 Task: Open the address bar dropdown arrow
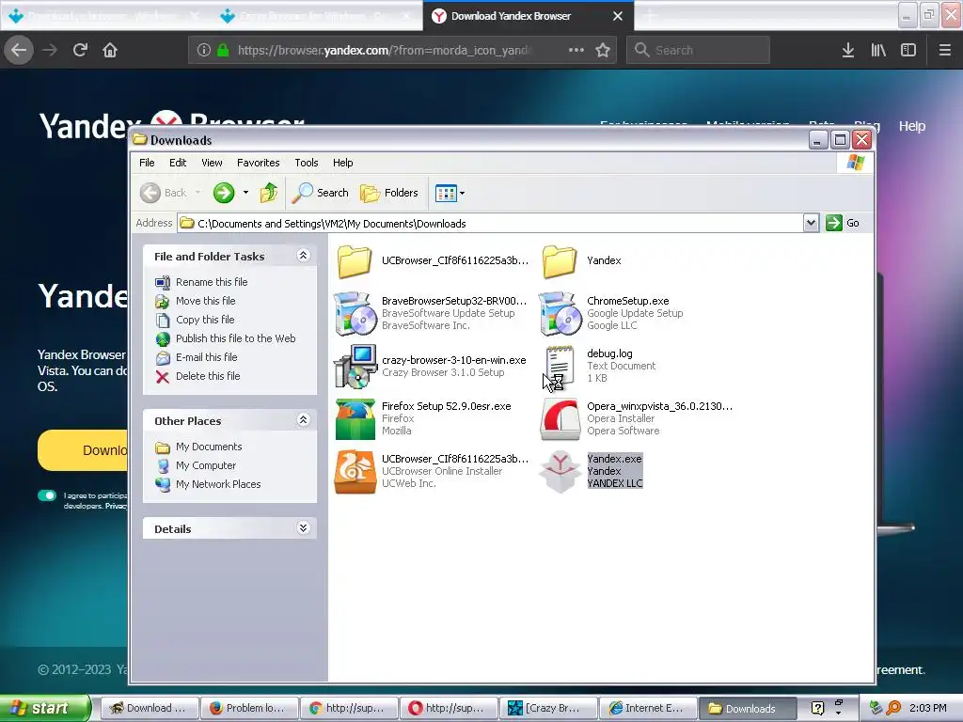tap(811, 223)
